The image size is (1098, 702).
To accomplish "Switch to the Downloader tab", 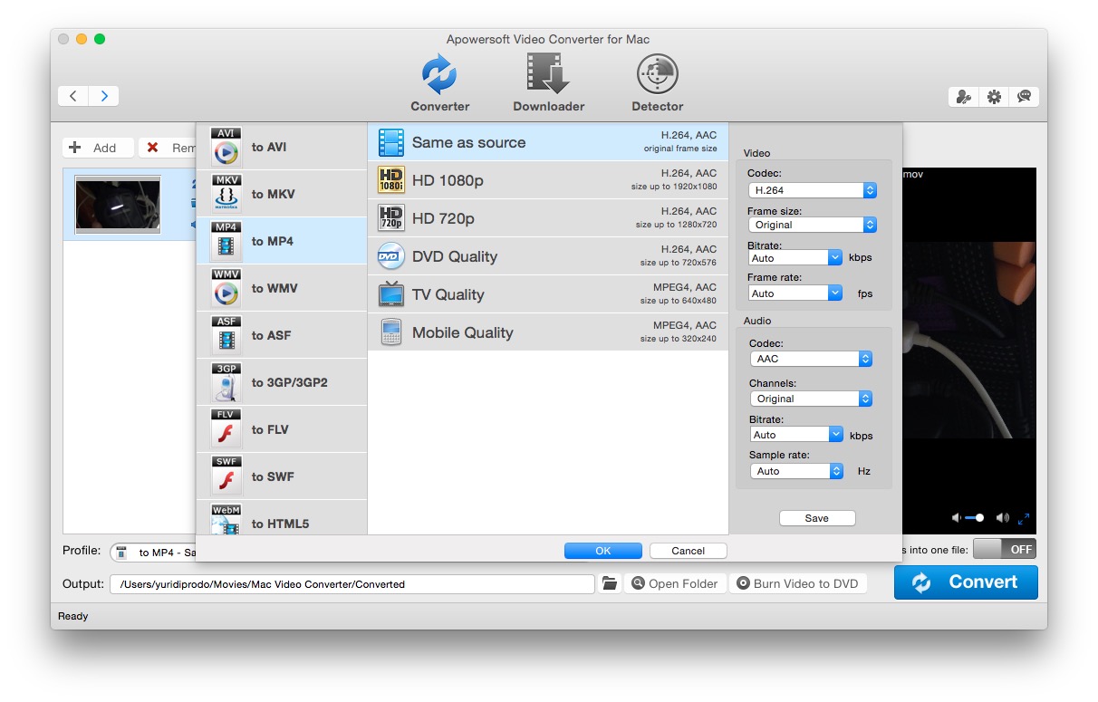I will click(548, 82).
